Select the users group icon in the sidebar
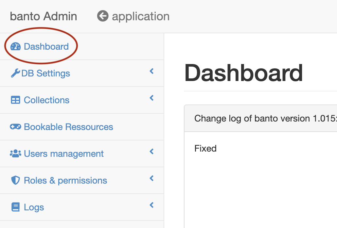The width and height of the screenshot is (337, 228). tap(17, 154)
